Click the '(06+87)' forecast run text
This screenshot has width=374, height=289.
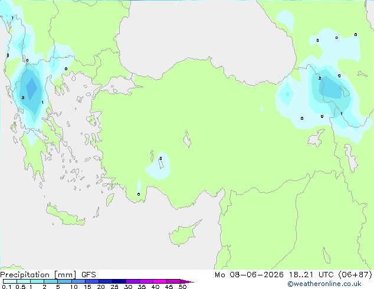[x=355, y=275]
